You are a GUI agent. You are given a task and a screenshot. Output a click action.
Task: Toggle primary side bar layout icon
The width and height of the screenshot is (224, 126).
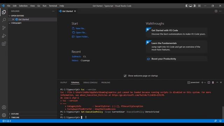point(187,6)
